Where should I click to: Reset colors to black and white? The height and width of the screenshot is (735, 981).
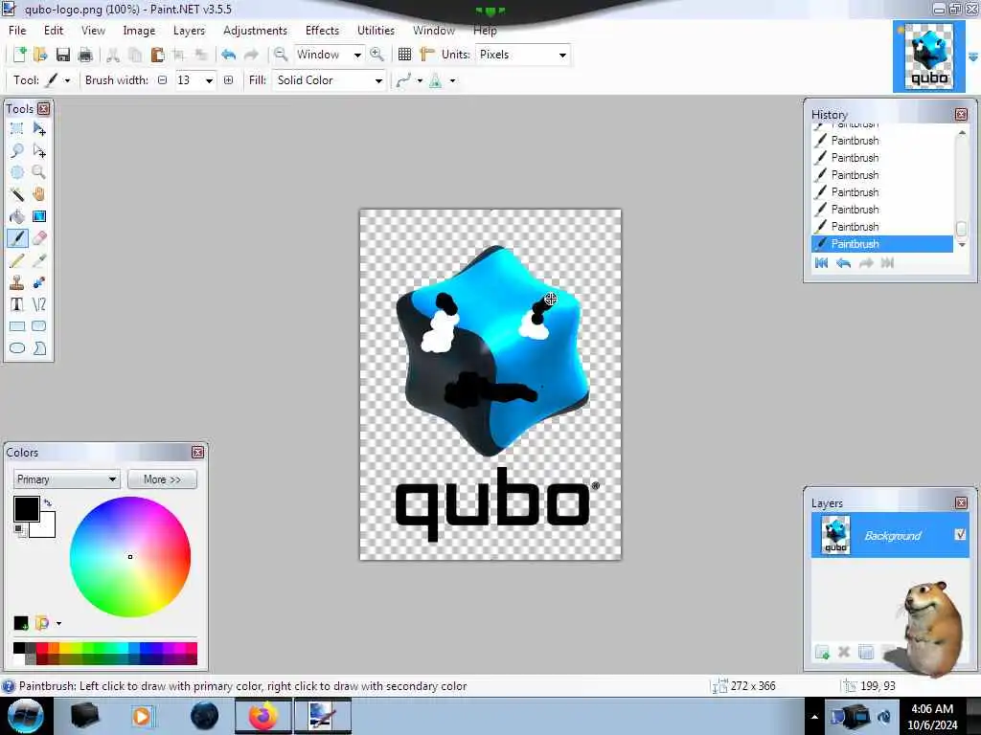19,530
